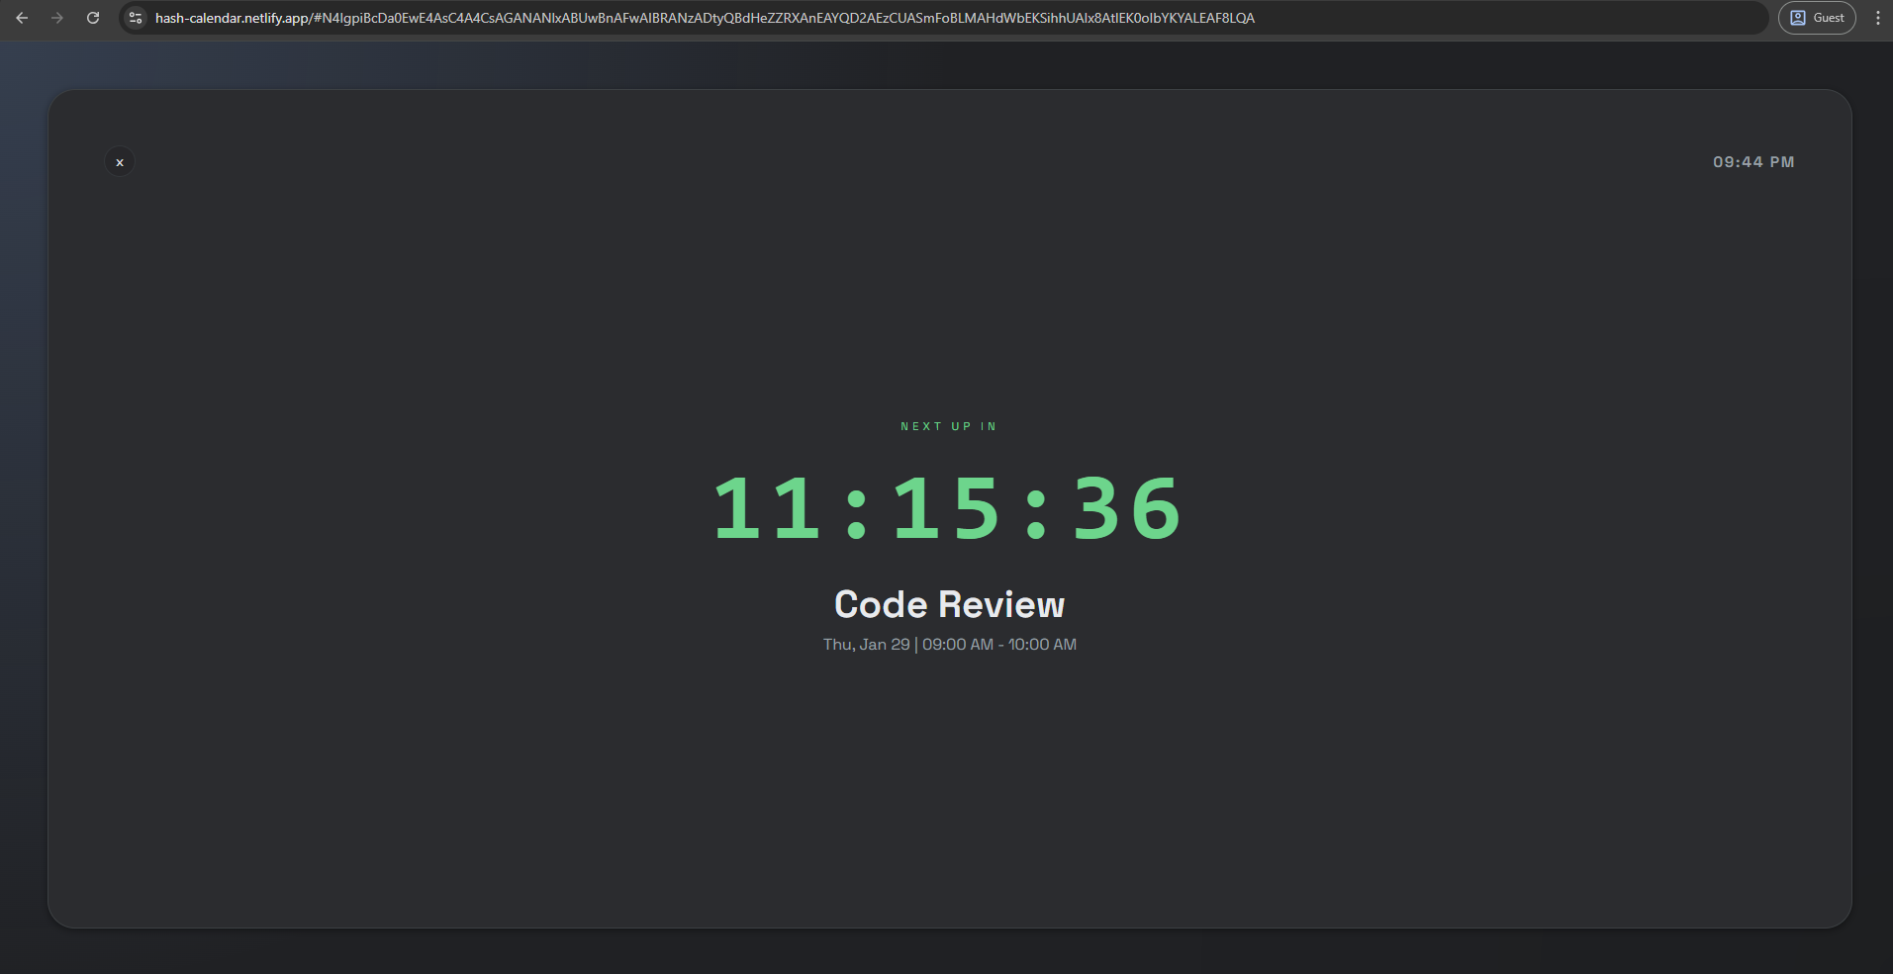Click the 09:44 PM clock text

click(1753, 162)
